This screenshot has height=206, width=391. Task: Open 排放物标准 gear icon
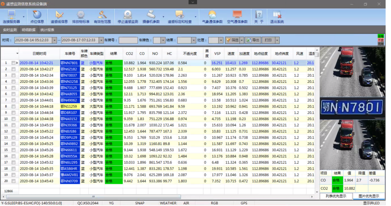(80, 15)
